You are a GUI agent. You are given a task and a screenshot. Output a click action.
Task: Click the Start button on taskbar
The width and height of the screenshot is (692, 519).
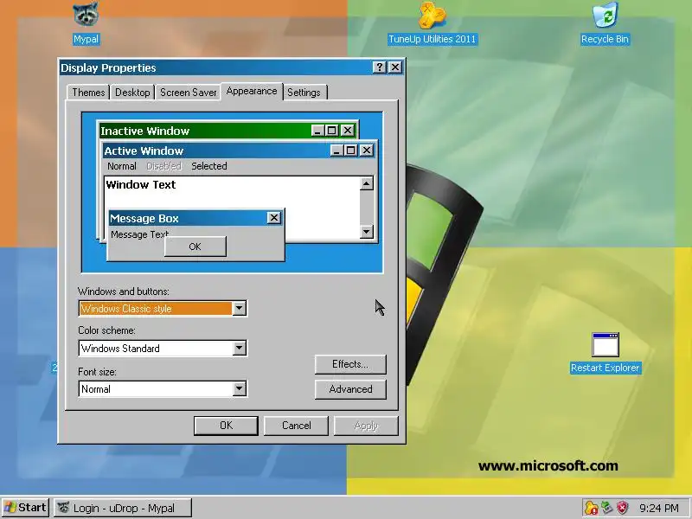tap(25, 508)
